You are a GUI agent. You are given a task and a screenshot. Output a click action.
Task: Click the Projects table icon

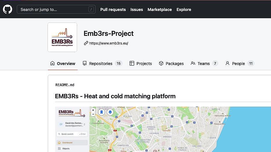(132, 63)
